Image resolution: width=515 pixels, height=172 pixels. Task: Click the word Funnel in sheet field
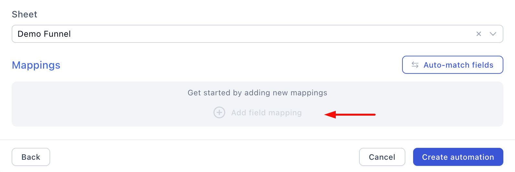[57, 34]
